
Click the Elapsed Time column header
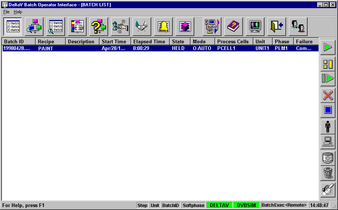pos(150,41)
